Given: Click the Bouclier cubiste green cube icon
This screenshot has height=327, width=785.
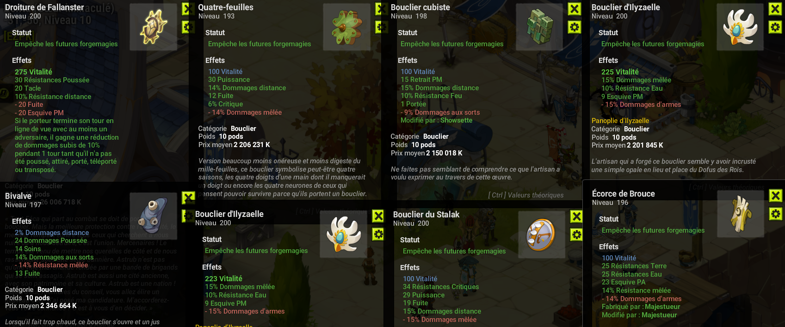Looking at the screenshot, I should (539, 27).
